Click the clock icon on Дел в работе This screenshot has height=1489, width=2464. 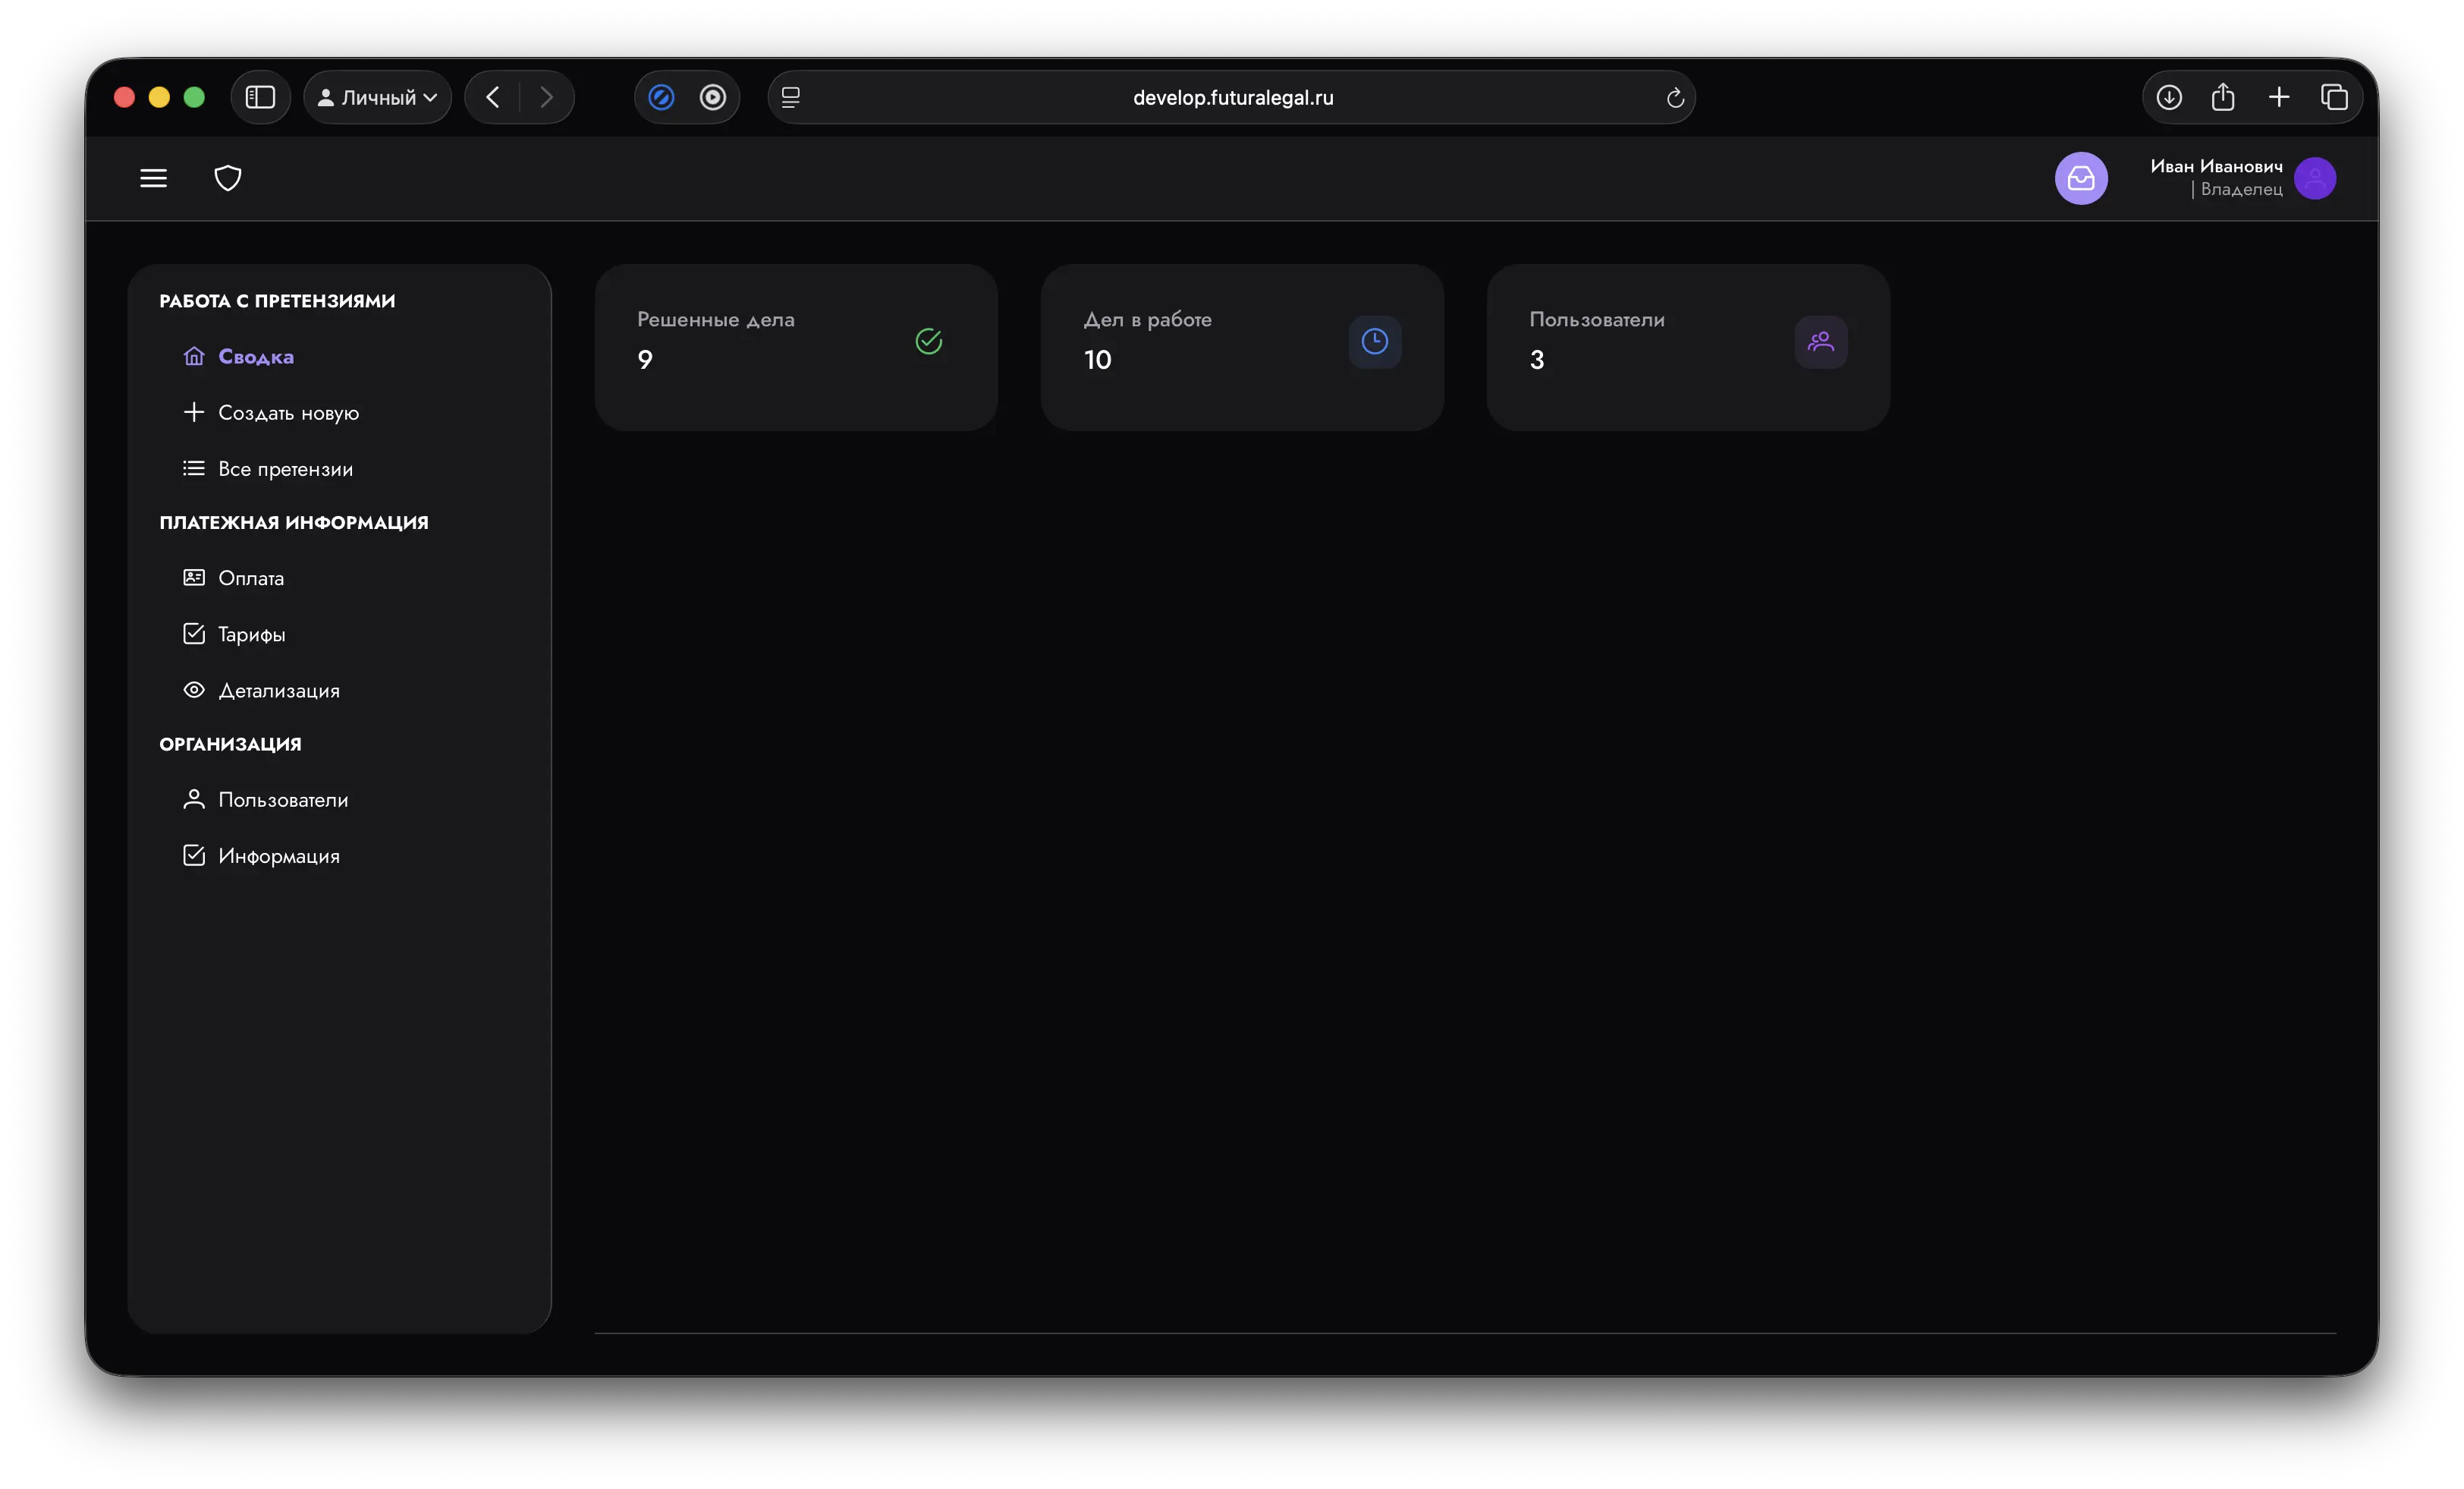pyautogui.click(x=1374, y=342)
